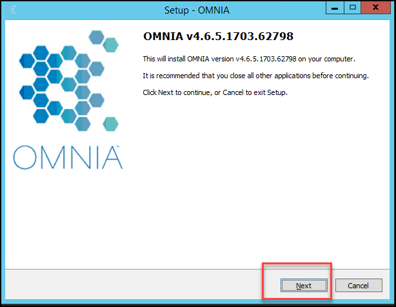
Task: Click the Next button to continue setup
Action: [x=304, y=286]
